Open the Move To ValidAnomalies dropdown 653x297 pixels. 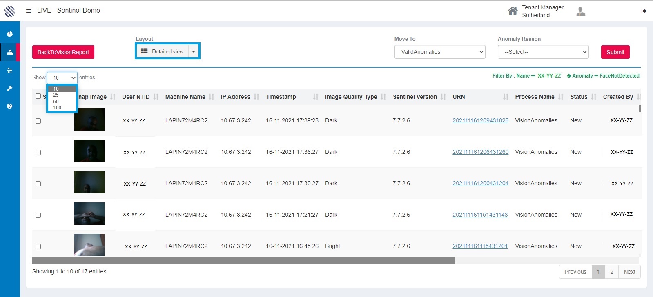pyautogui.click(x=439, y=52)
